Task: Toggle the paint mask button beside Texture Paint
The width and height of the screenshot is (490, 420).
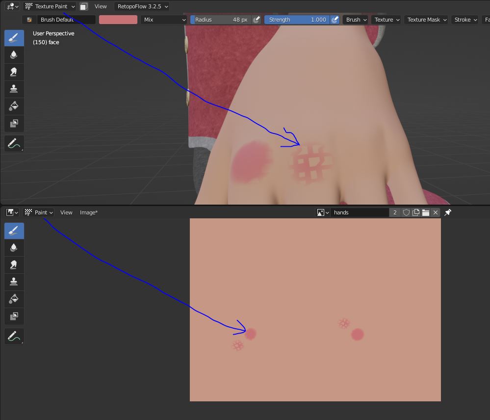Action: [83, 6]
